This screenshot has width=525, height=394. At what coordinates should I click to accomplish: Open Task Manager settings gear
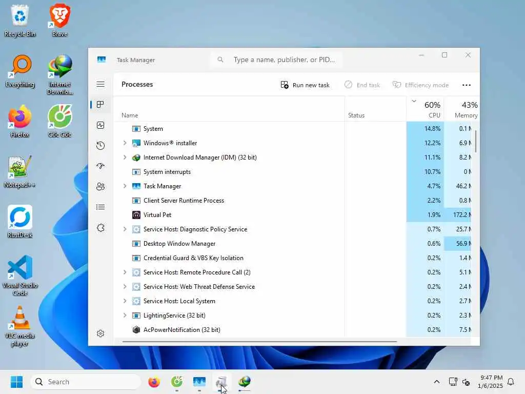click(100, 333)
